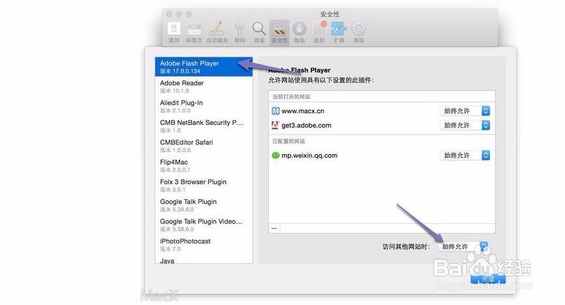Image resolution: width=565 pixels, height=305 pixels.
Task: Select CMB NetBank Security plugin
Action: [x=204, y=126]
